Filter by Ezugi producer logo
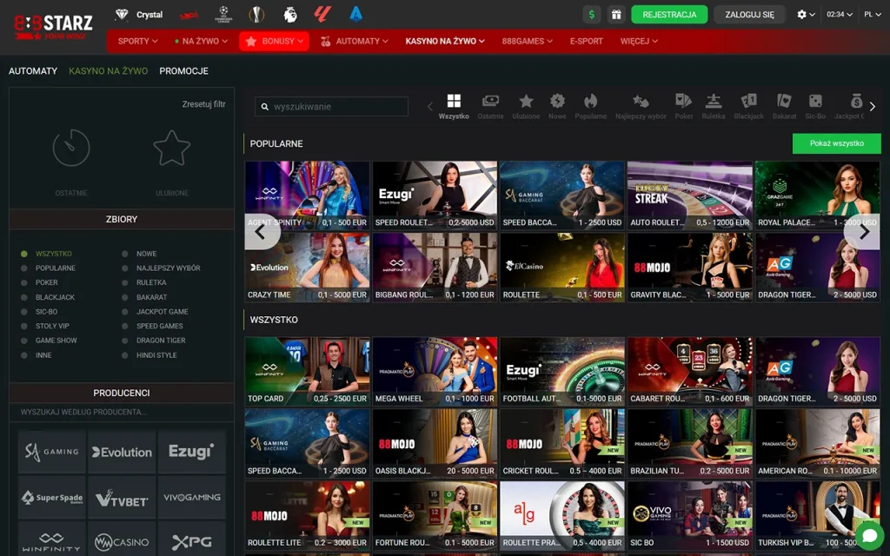The width and height of the screenshot is (890, 556). 192,452
